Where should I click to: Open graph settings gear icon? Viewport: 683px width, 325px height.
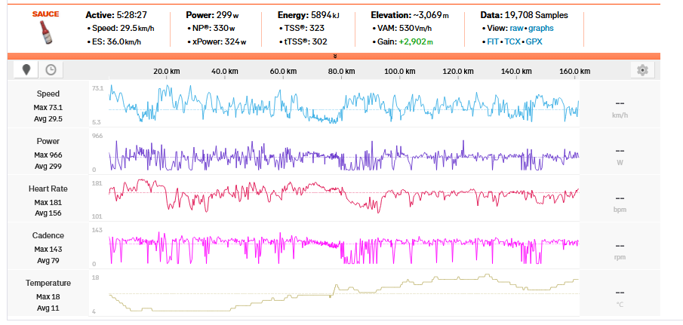click(642, 70)
